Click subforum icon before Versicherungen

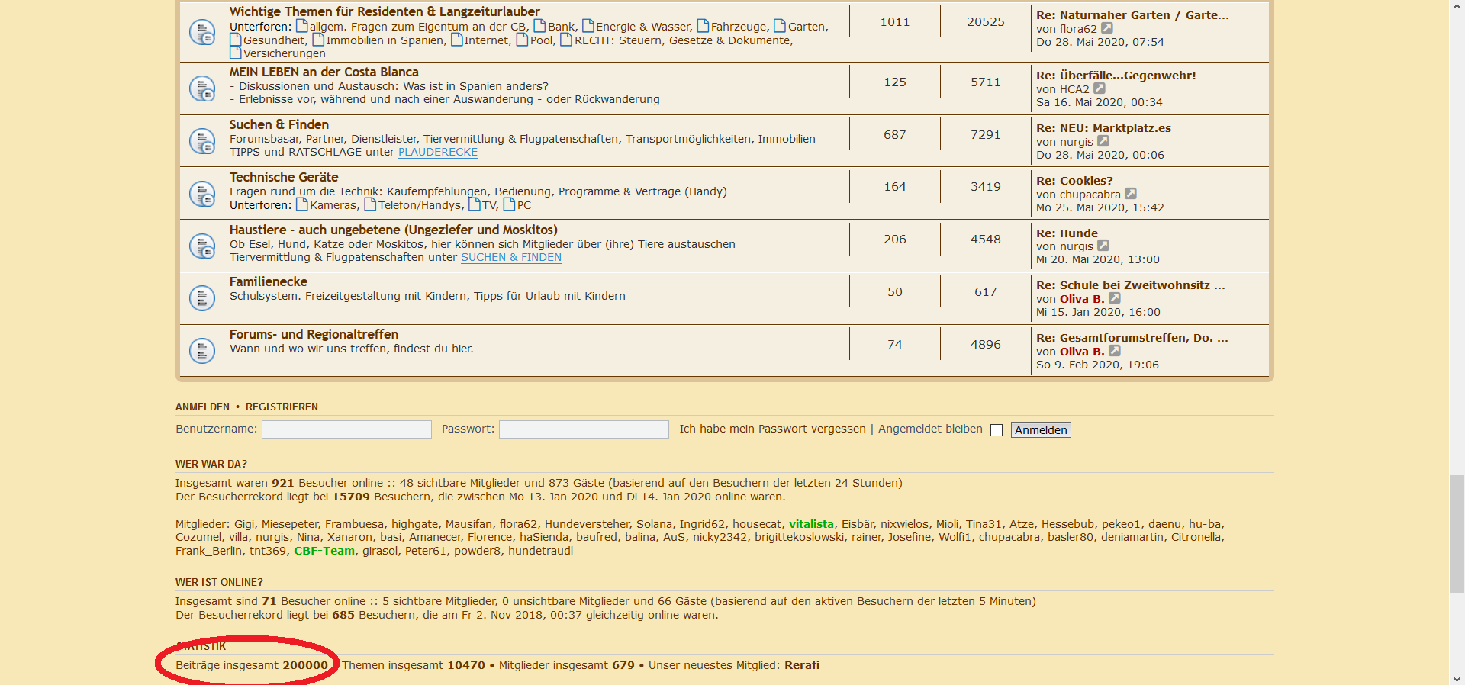[236, 53]
